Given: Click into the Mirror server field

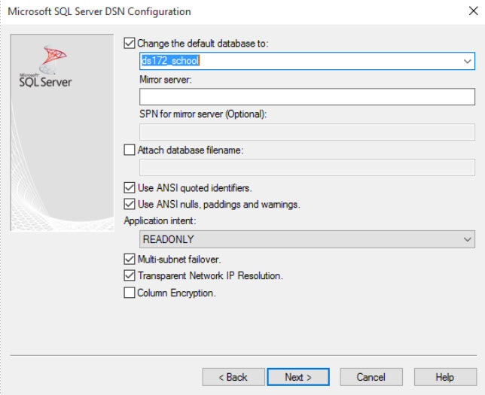Looking at the screenshot, I should (x=307, y=97).
